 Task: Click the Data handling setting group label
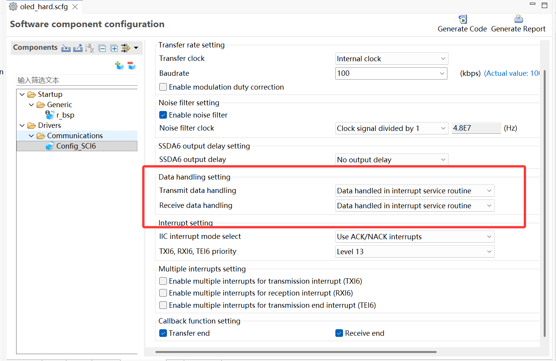click(195, 177)
